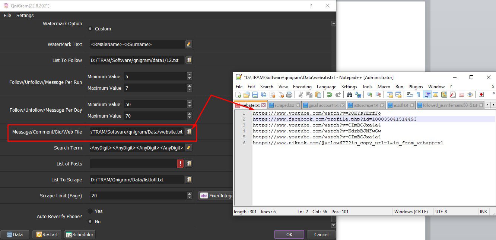Select No for Auto Reverify Phone

90,221
